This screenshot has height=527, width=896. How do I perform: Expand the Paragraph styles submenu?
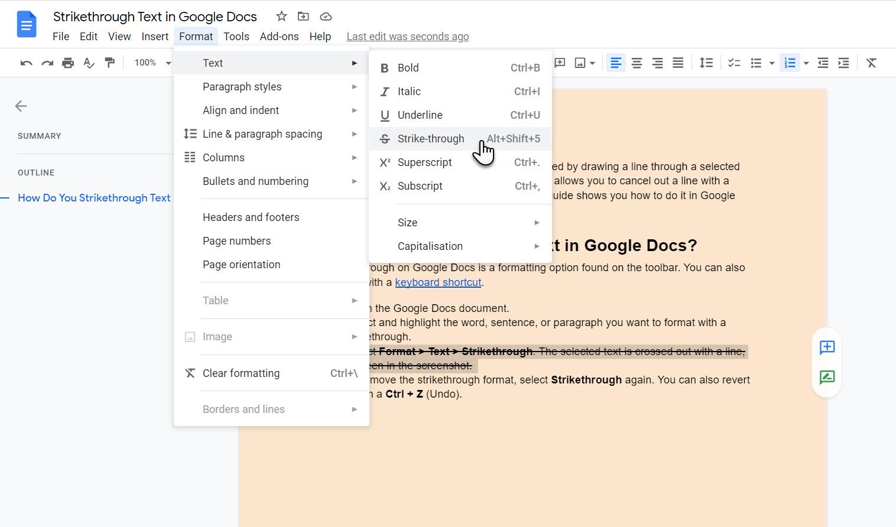[242, 86]
